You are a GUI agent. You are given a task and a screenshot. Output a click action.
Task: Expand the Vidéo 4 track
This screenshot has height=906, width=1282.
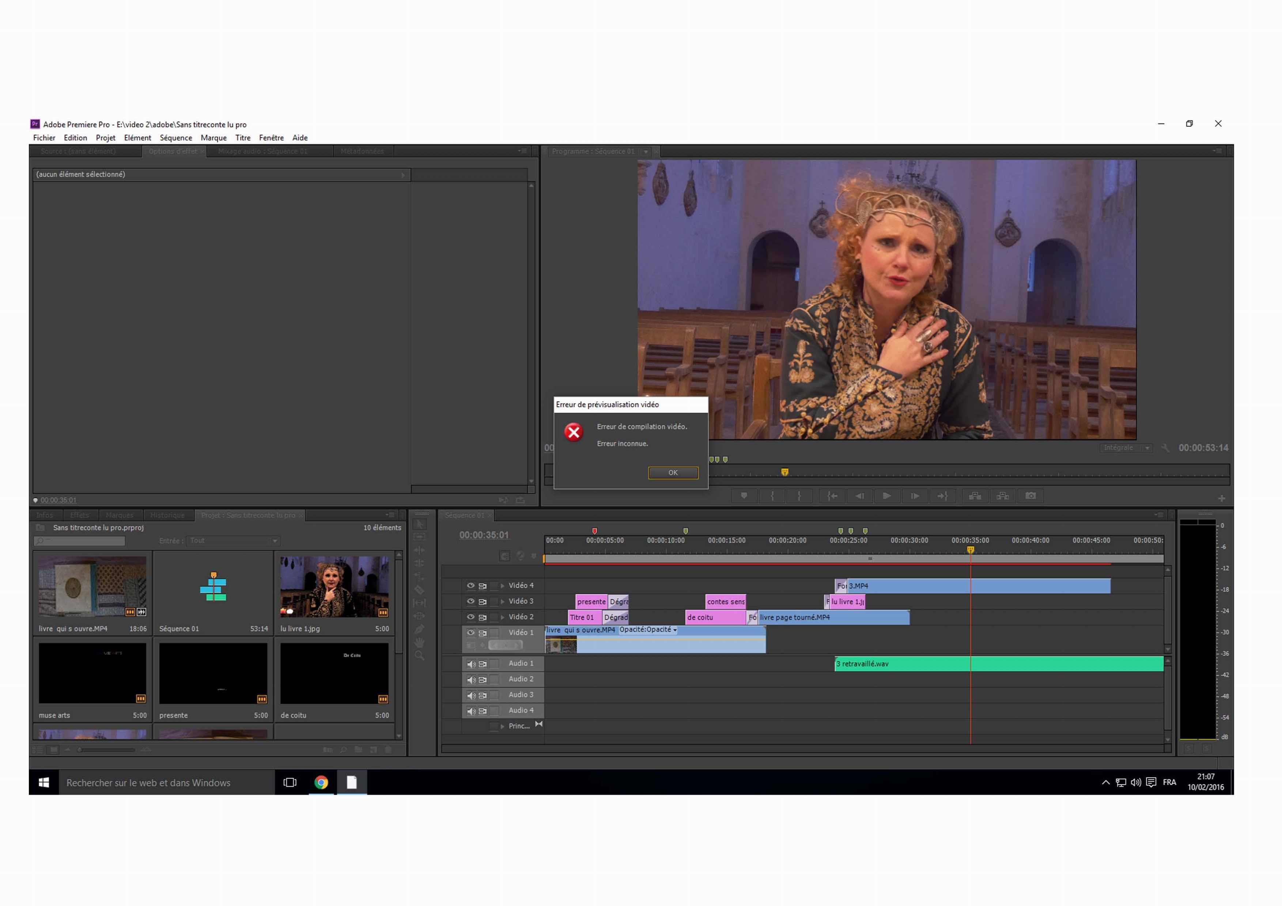coord(503,585)
